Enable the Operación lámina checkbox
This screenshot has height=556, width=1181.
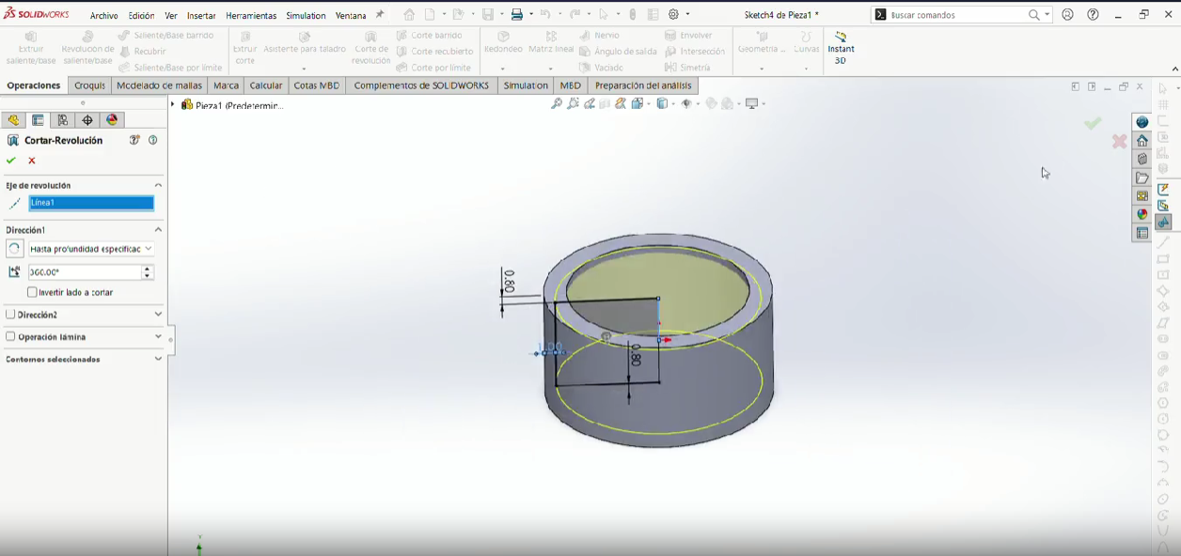11,336
